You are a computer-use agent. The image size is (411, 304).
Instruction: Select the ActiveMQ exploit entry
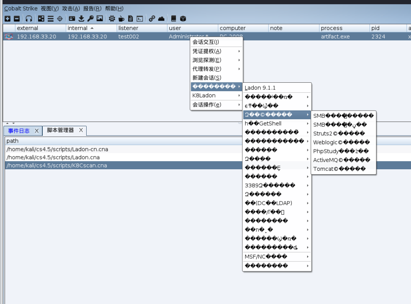click(344, 160)
